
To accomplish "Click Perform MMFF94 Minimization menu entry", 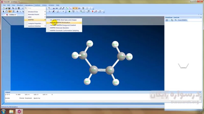I will [60, 23].
